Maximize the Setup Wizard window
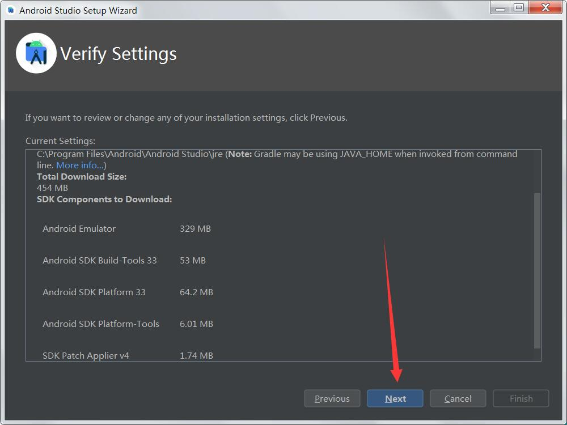 point(519,8)
